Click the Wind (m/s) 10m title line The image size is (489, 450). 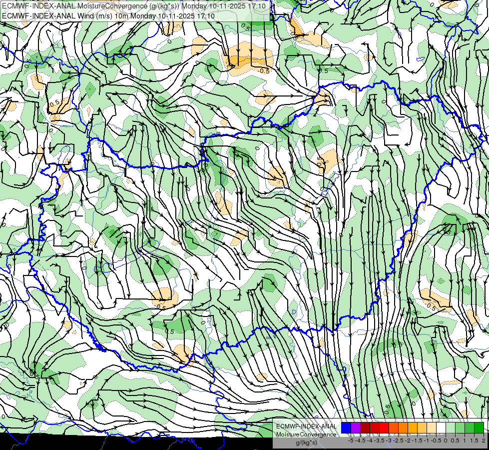(x=108, y=15)
